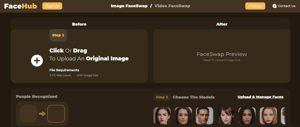Click the File Requirements label
Image resolution: width=300 pixels, height=127 pixels.
tap(64, 70)
